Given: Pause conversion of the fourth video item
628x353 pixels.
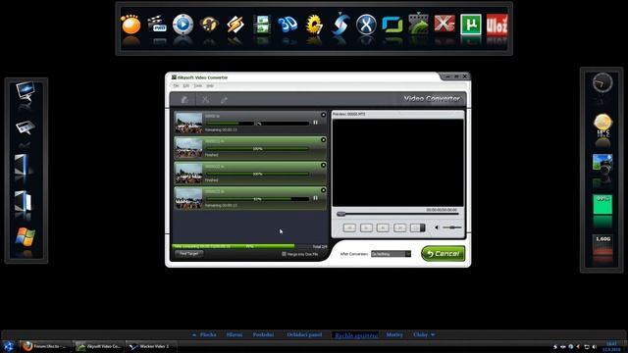Looking at the screenshot, I should (316, 198).
